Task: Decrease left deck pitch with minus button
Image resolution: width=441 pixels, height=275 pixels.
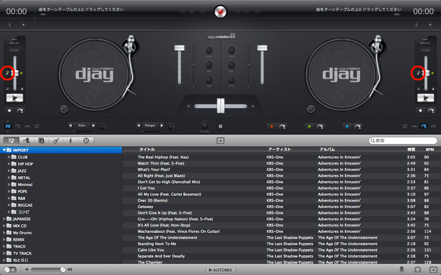Action: (8, 89)
